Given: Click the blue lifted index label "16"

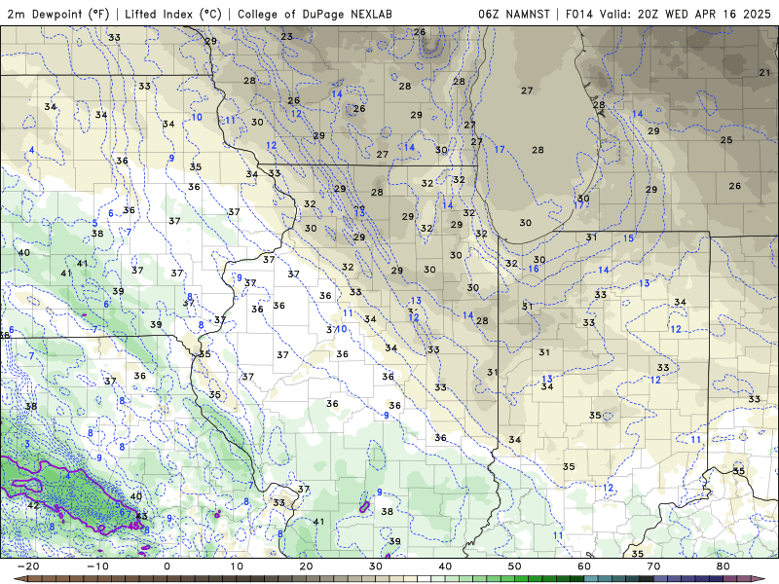Looking at the screenshot, I should 533,269.
